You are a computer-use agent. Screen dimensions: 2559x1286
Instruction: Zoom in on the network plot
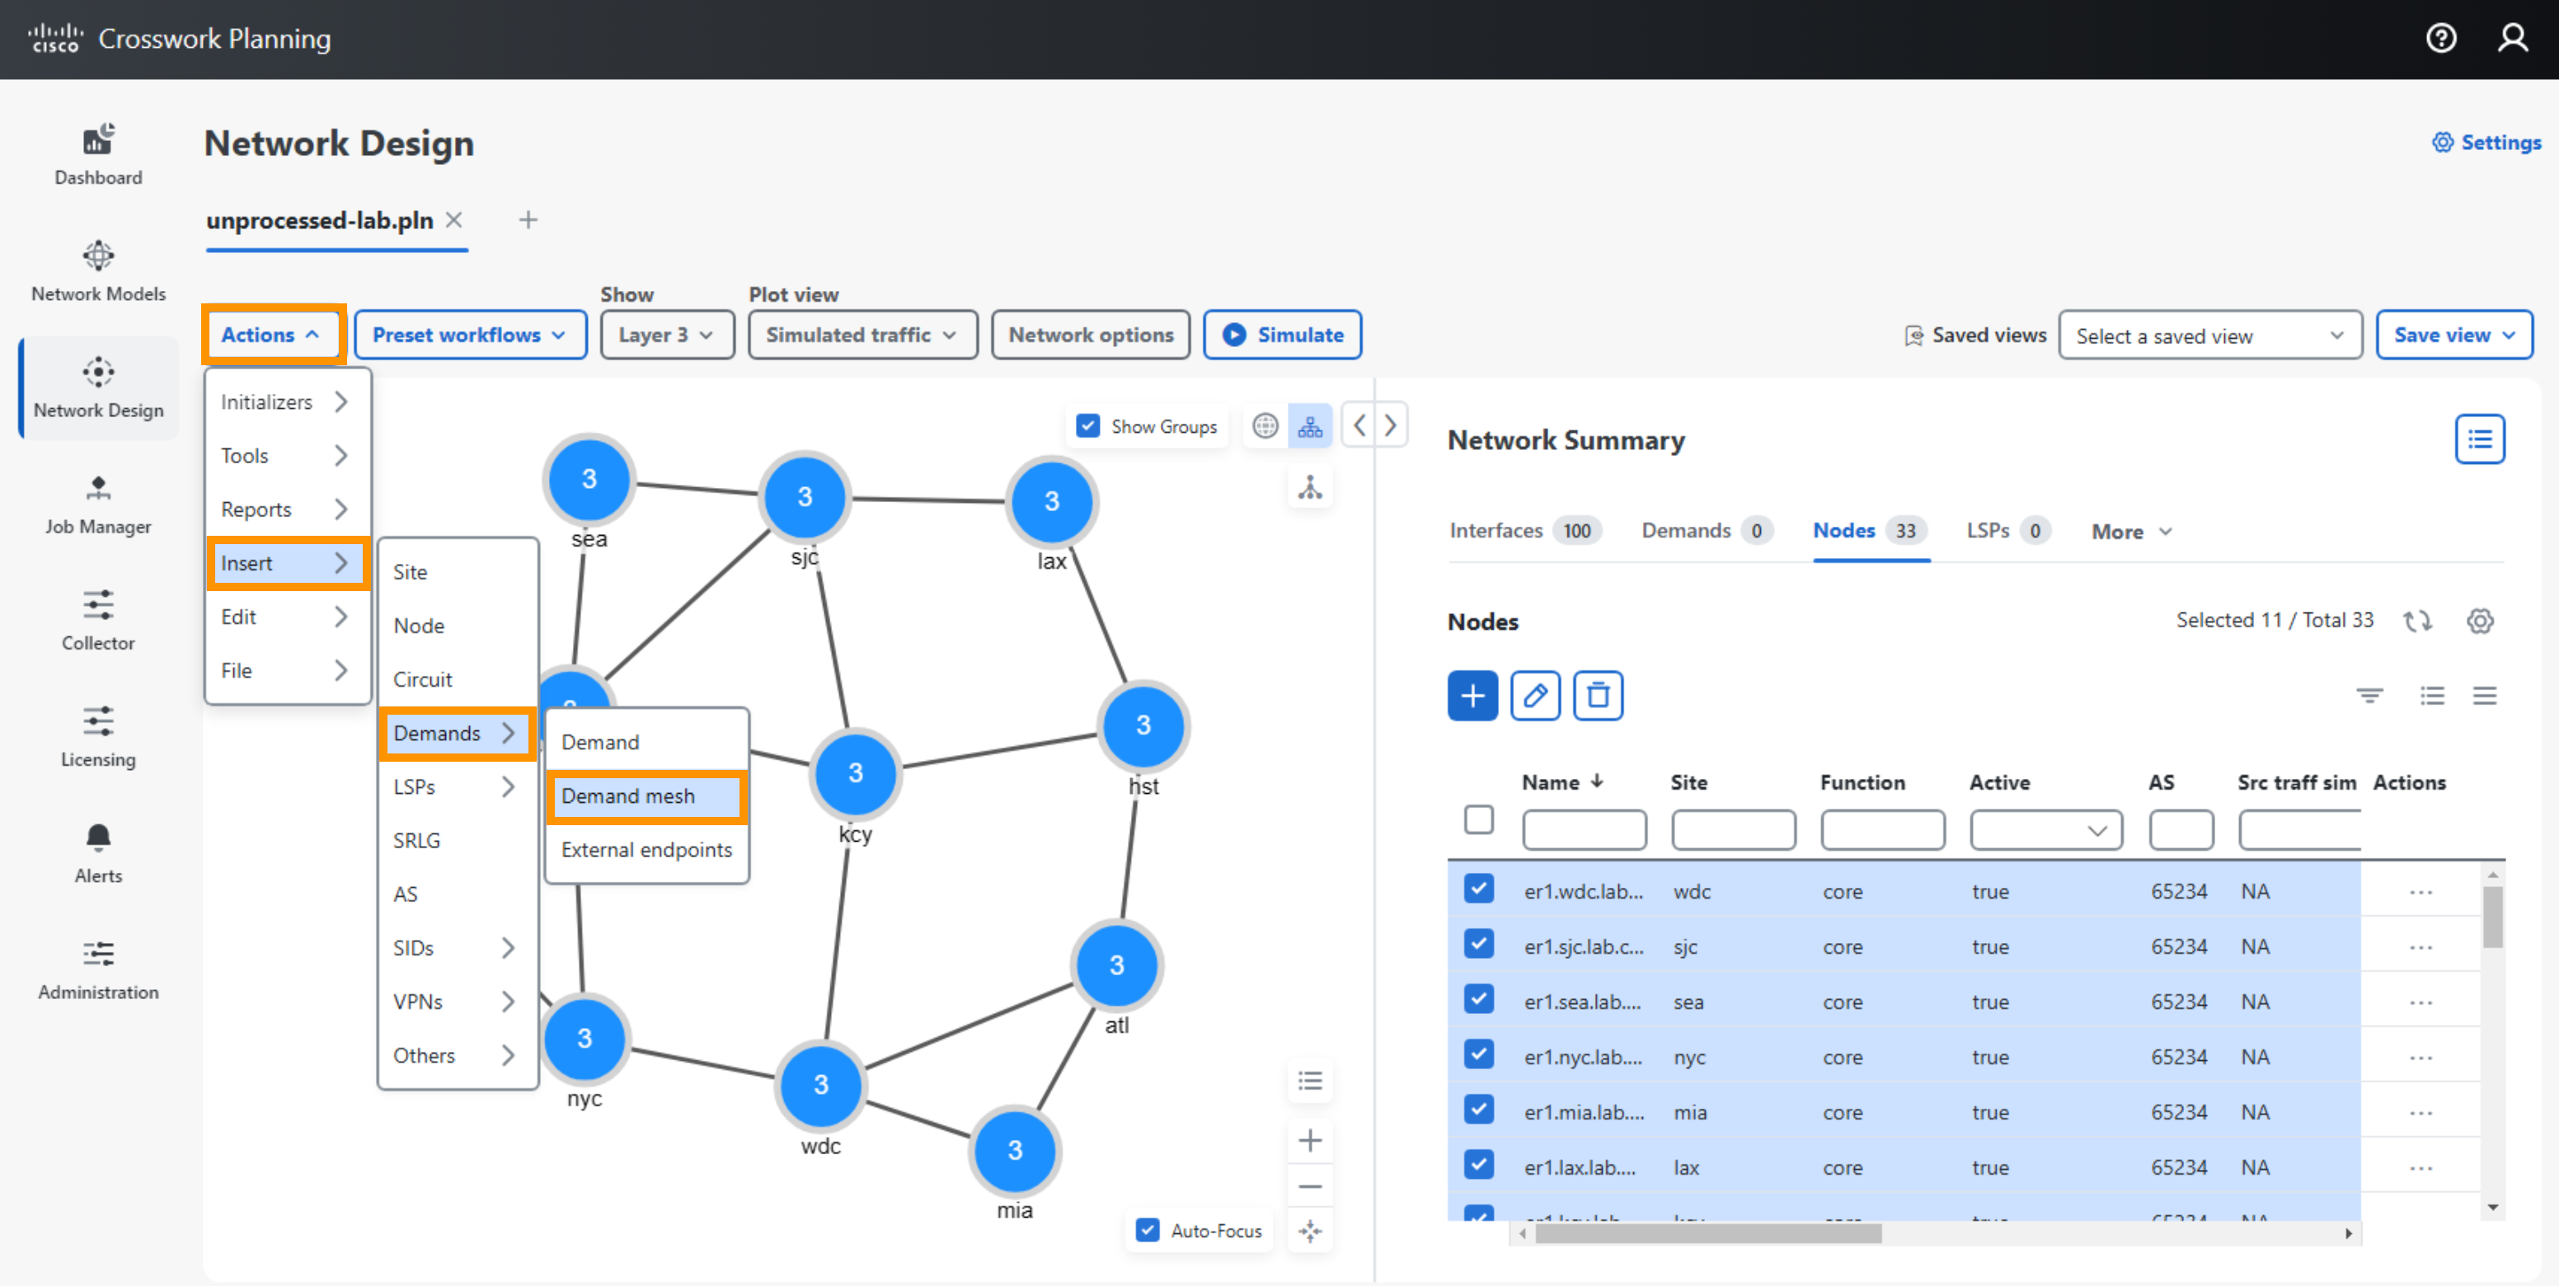click(x=1310, y=1140)
